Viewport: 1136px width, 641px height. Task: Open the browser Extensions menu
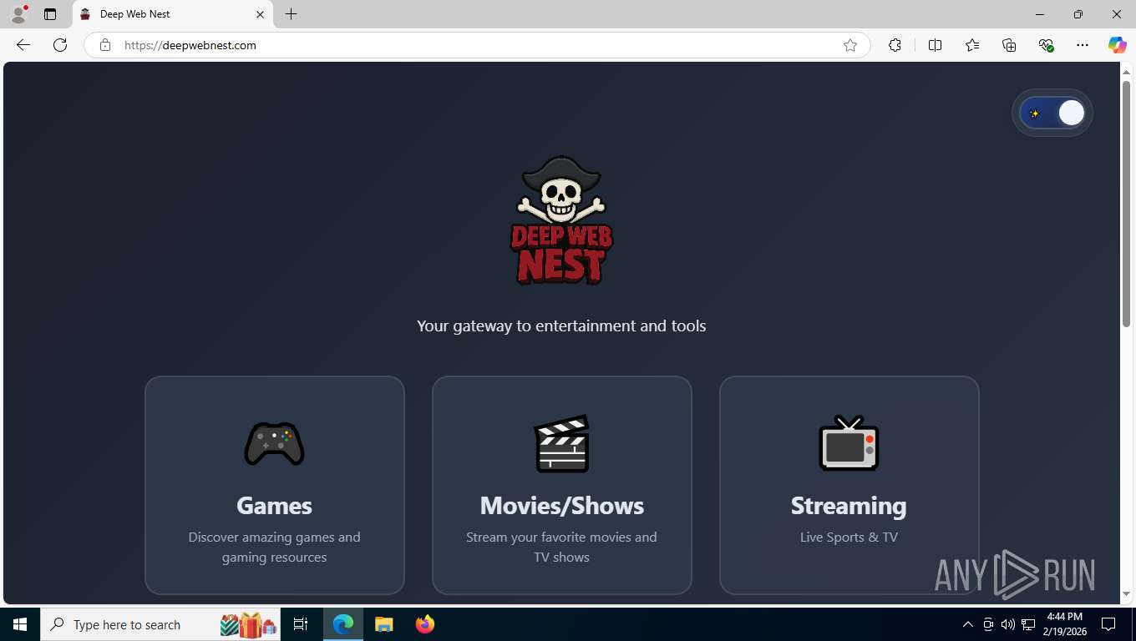click(x=895, y=45)
